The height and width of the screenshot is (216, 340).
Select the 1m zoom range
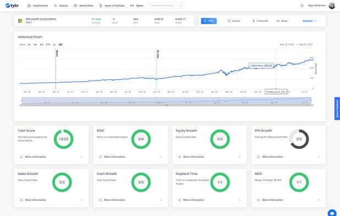(29, 44)
